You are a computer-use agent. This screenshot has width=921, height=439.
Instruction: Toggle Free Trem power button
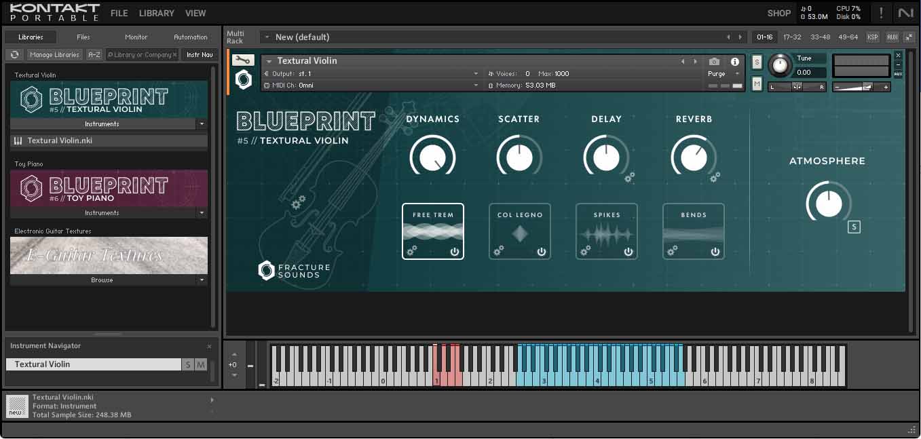tap(455, 252)
